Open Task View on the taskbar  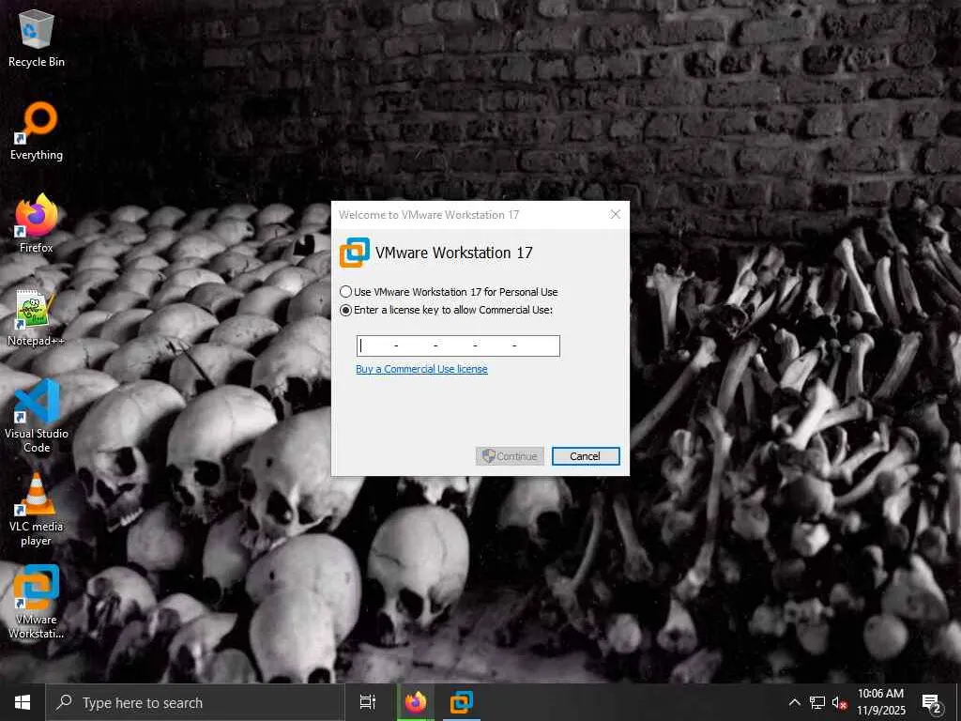click(x=368, y=702)
